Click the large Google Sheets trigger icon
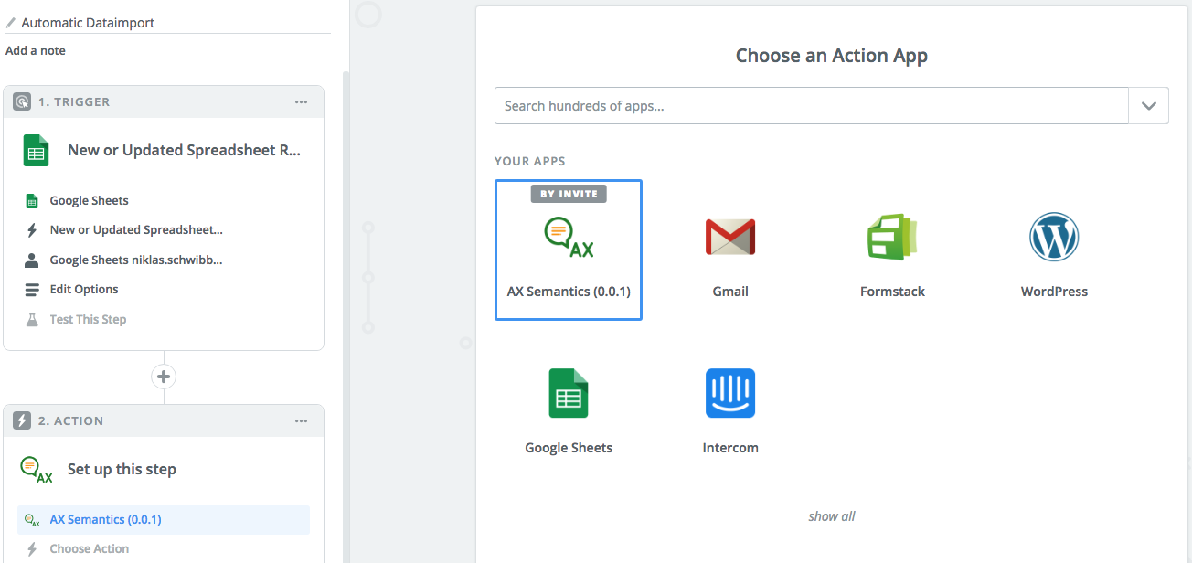 [x=36, y=151]
